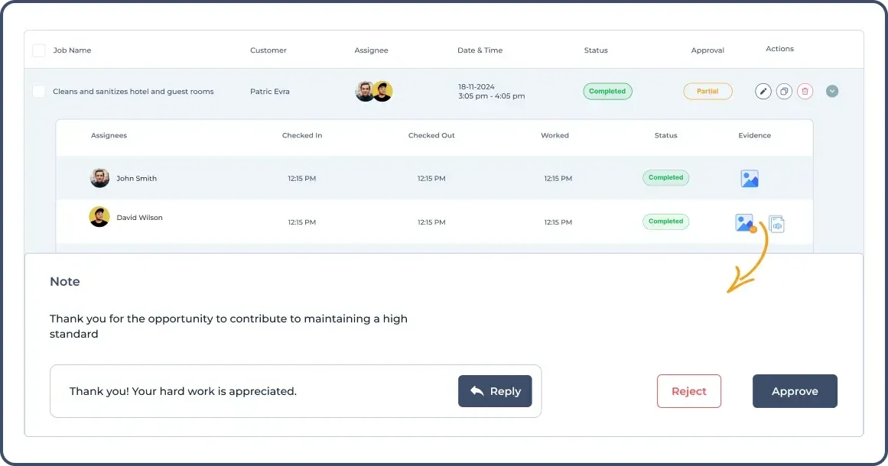Image resolution: width=888 pixels, height=466 pixels.
Task: Duplicate the cleaning job entry
Action: click(x=784, y=91)
